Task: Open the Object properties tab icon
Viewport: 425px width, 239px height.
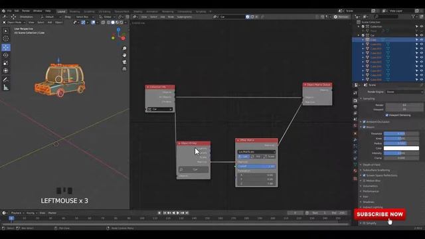Action: click(355, 133)
